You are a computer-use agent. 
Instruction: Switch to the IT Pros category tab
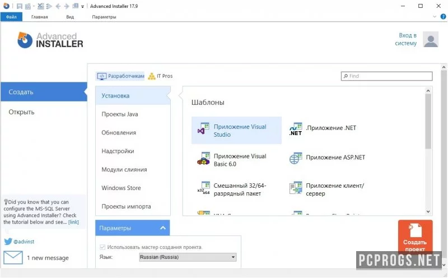pos(160,76)
